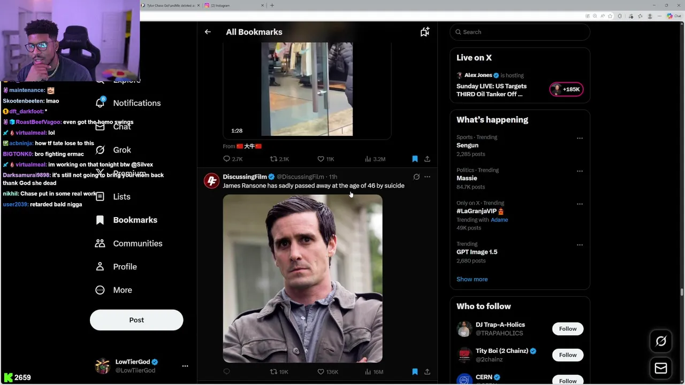This screenshot has width=685, height=385.
Task: Click the LowTierGod account avatar
Action: (x=102, y=366)
